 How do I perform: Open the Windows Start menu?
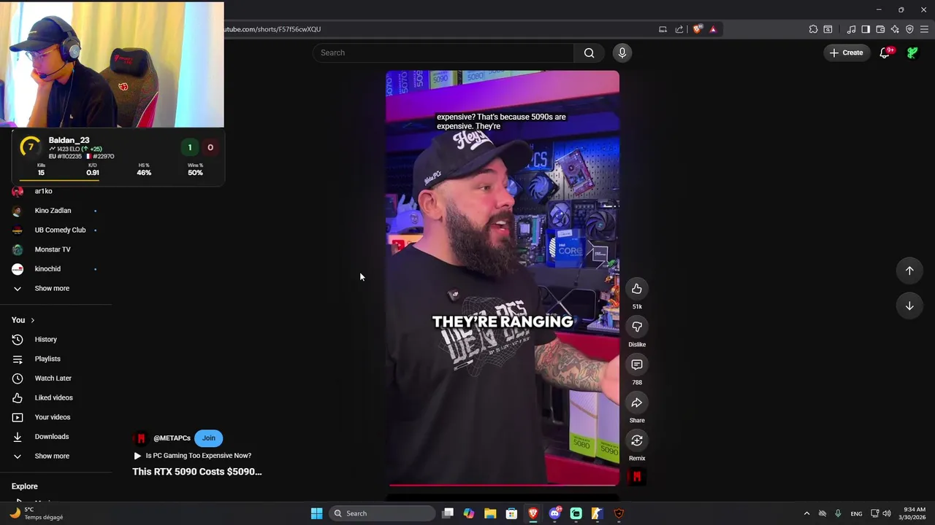click(316, 513)
